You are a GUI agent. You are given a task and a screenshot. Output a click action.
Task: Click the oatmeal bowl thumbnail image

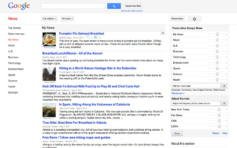coord(49,39)
